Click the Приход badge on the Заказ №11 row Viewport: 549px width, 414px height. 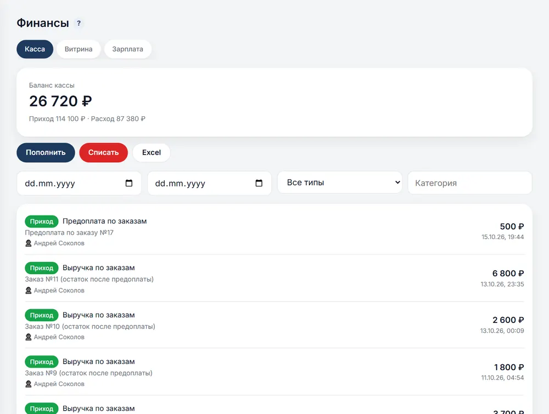click(x=41, y=268)
